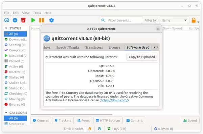The width and height of the screenshot is (203, 134).
Task: Open the Edit menu
Action: [x=16, y=13]
